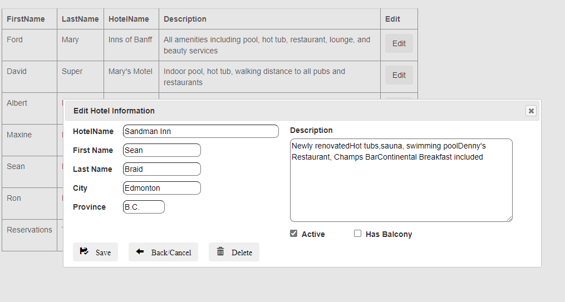Click the 'Description' label above the textarea

tap(311, 130)
